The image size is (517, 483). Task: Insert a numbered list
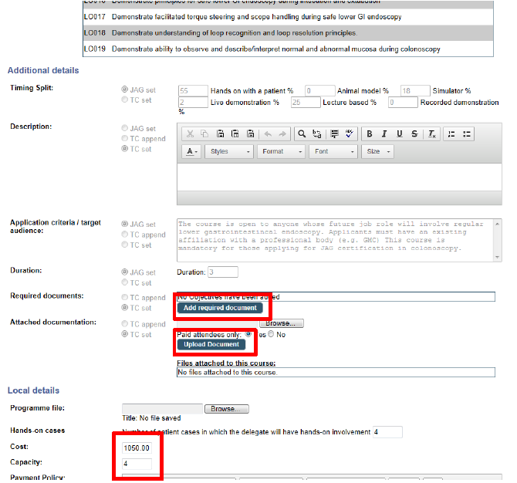click(x=453, y=133)
